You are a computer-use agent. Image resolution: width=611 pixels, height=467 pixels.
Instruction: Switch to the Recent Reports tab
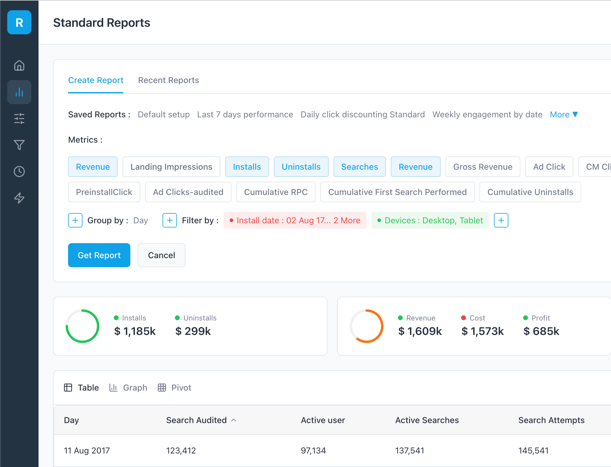[169, 80]
